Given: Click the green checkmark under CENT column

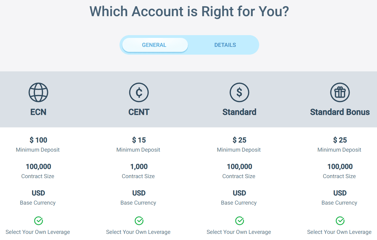Looking at the screenshot, I should coord(139,220).
